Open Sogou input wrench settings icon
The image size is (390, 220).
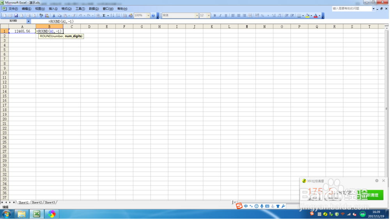point(284,207)
